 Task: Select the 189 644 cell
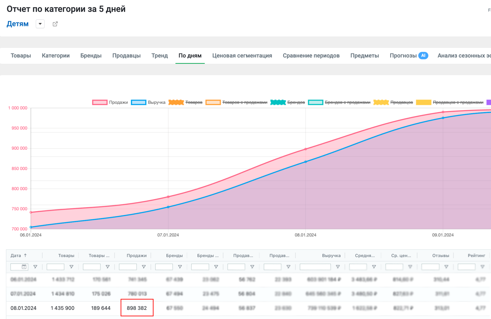pos(101,308)
